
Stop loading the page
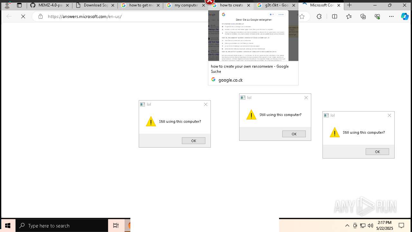[23, 16]
